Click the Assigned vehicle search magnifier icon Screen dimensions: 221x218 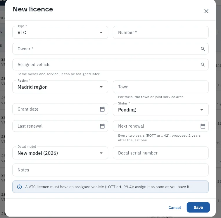[203, 65]
